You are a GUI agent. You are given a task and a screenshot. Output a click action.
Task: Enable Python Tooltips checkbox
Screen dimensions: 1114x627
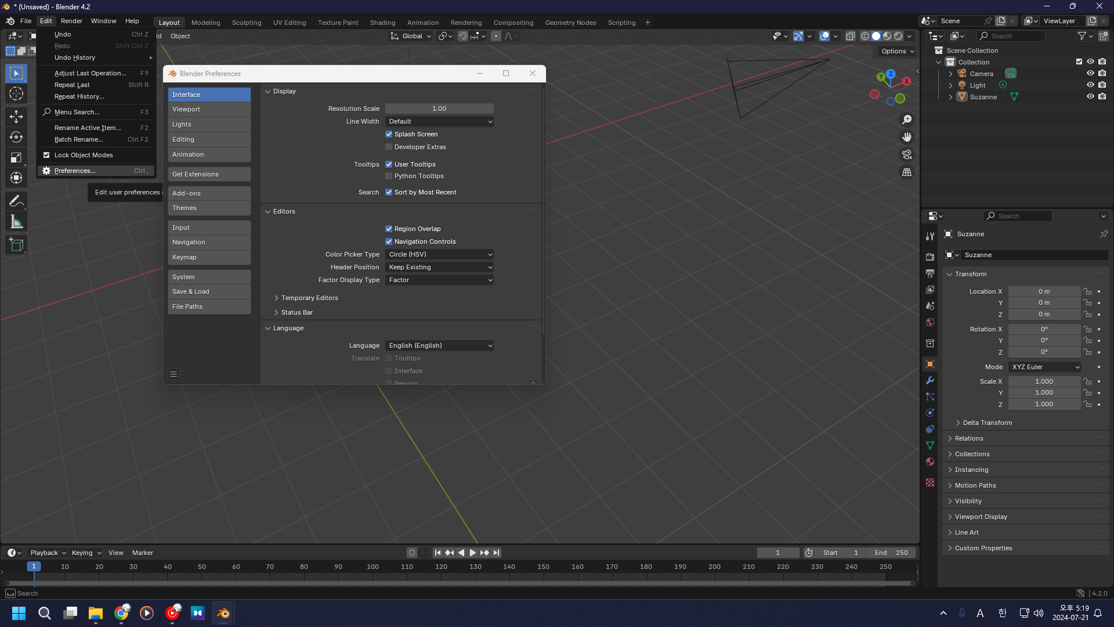[389, 176]
